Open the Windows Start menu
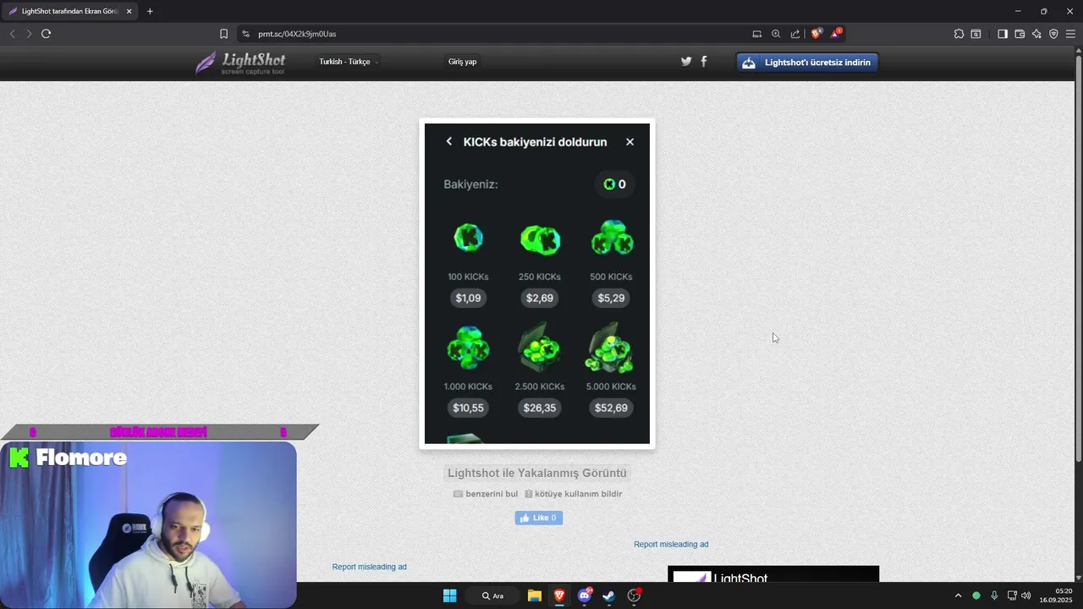Image resolution: width=1083 pixels, height=609 pixels. (x=449, y=595)
